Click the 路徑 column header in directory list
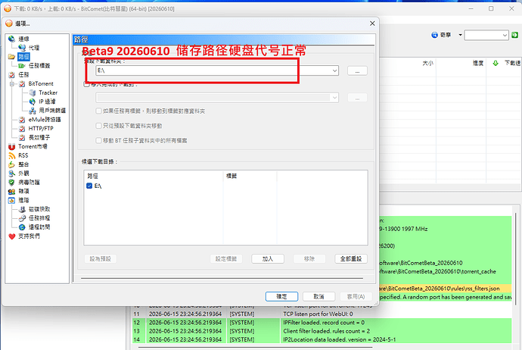The width and height of the screenshot is (522, 350). pyautogui.click(x=154, y=176)
